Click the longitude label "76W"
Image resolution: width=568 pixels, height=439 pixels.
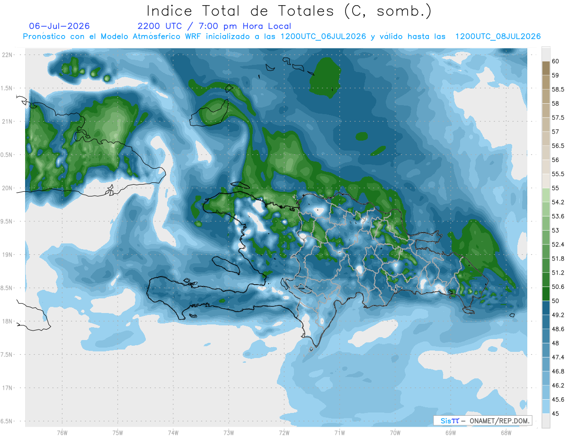[x=62, y=432]
